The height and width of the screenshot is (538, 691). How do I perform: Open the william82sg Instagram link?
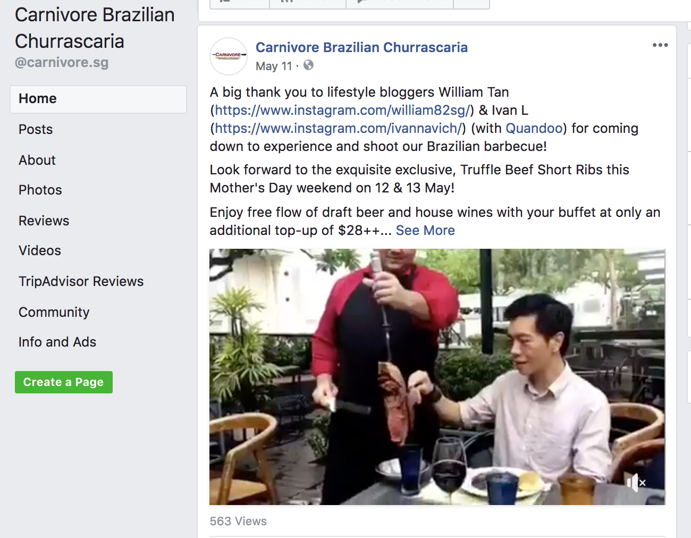(x=342, y=110)
